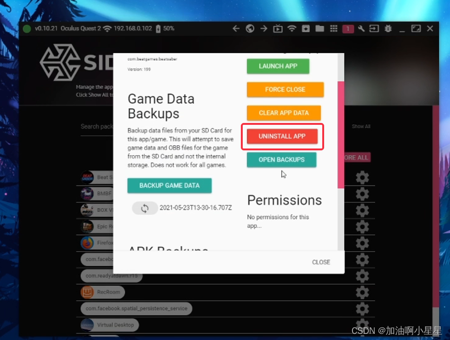
Task: Select the RecRoom app chip
Action: click(x=103, y=292)
